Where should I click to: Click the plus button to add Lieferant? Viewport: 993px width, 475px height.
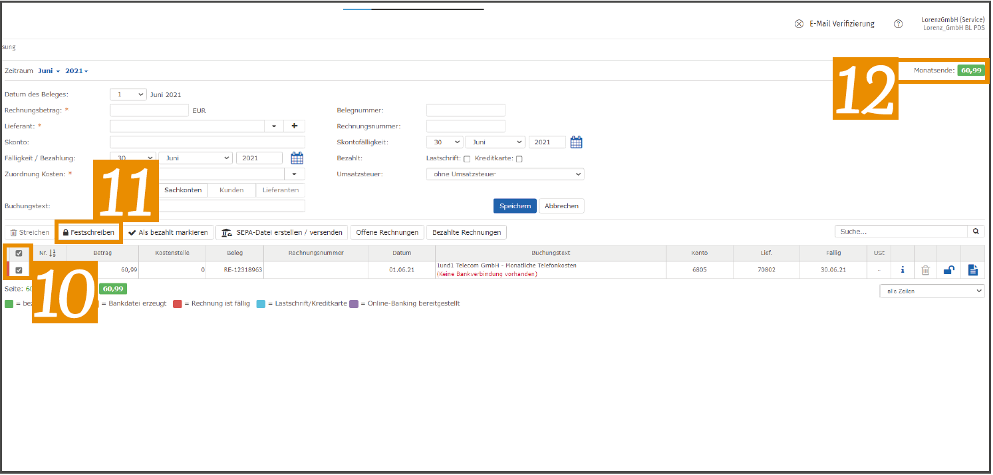pos(294,126)
